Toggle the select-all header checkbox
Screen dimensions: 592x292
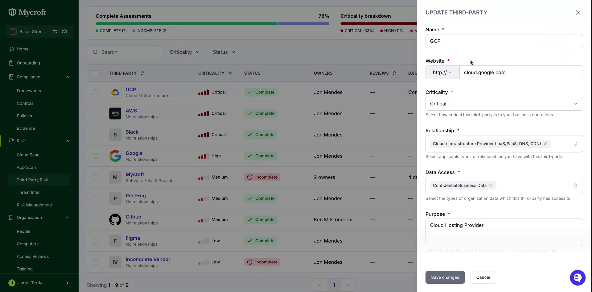pyautogui.click(x=96, y=73)
